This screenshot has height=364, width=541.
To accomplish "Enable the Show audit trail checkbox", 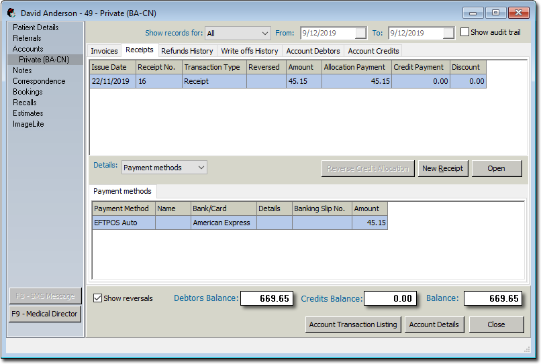I will [x=465, y=32].
